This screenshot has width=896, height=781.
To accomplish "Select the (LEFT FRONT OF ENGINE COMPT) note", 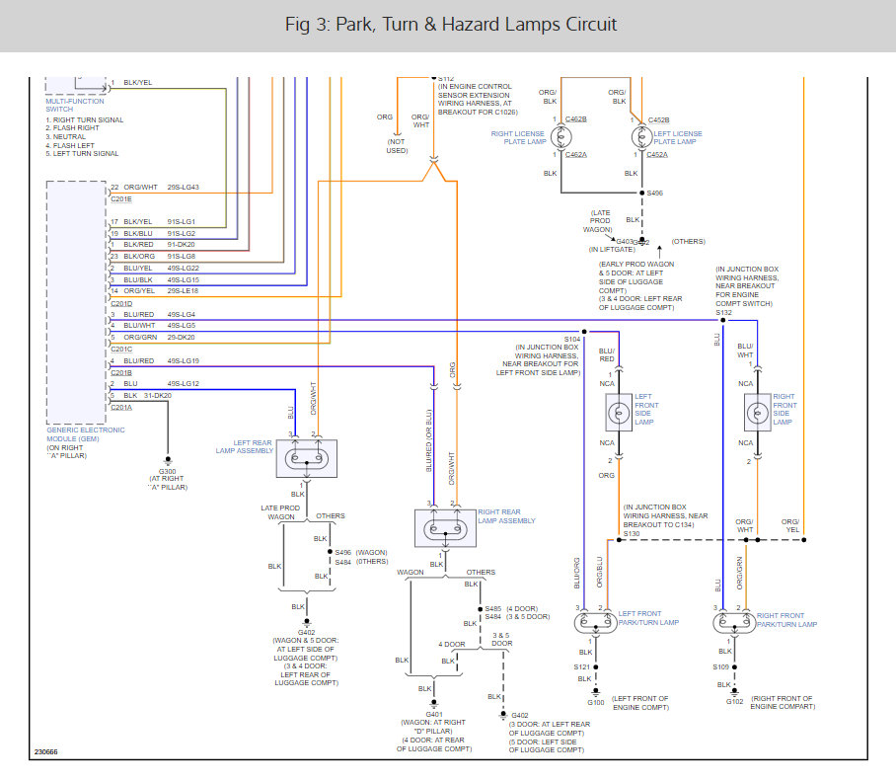I will 640,703.
